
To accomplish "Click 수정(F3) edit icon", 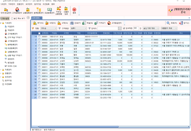I will 50,23.
